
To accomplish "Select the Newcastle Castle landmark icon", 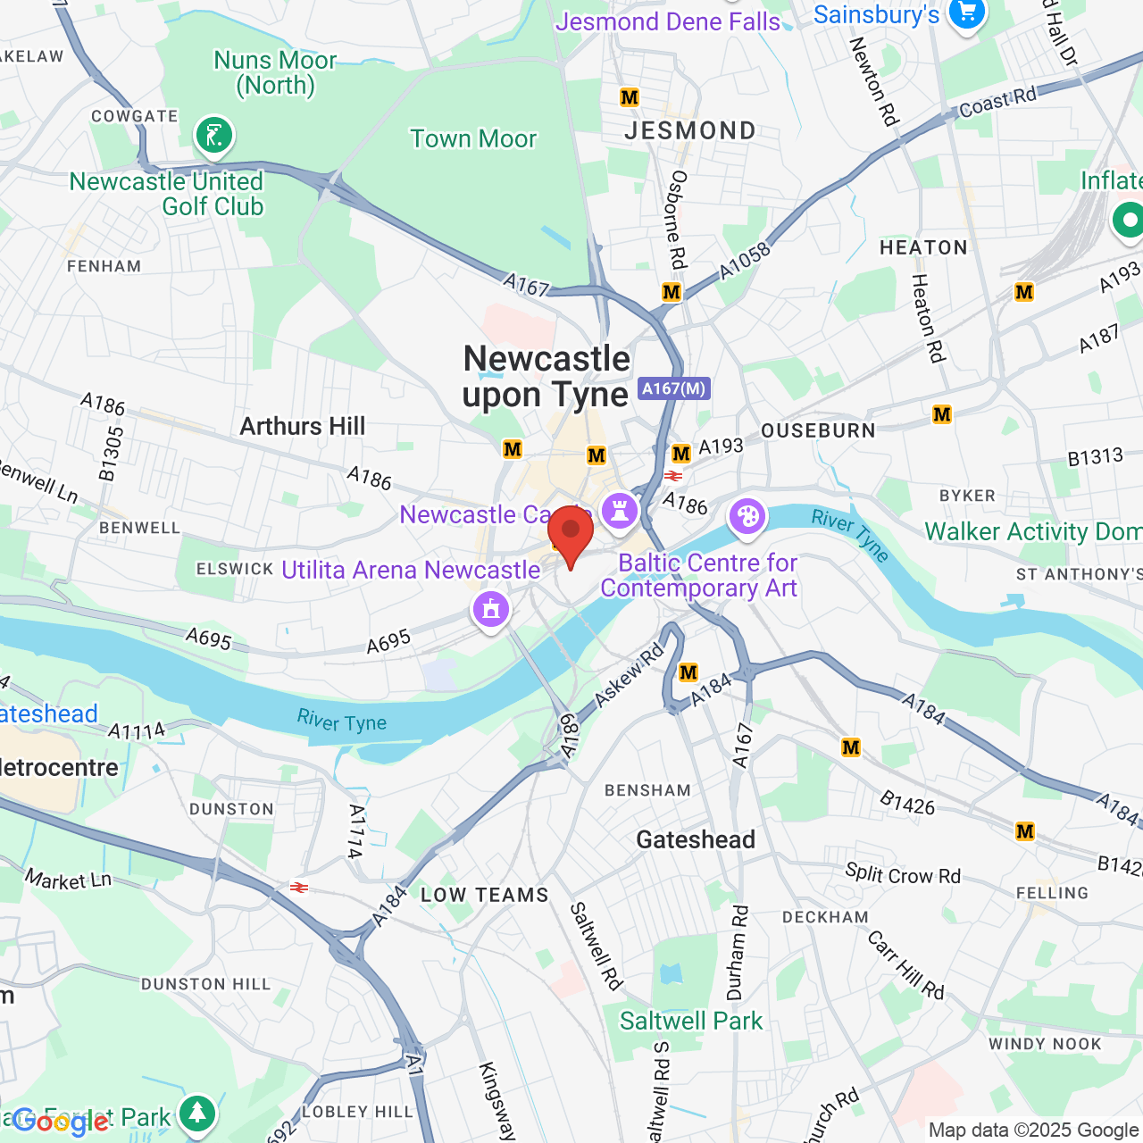I will (x=619, y=513).
